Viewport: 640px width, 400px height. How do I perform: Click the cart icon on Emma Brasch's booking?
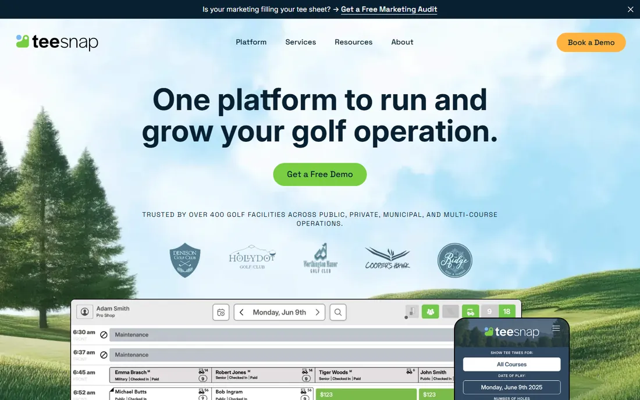click(x=202, y=372)
